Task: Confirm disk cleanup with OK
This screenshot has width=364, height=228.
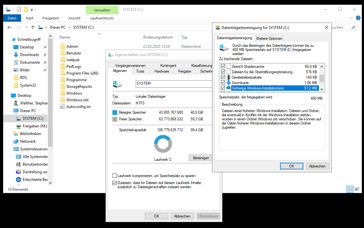Action: pyautogui.click(x=291, y=166)
